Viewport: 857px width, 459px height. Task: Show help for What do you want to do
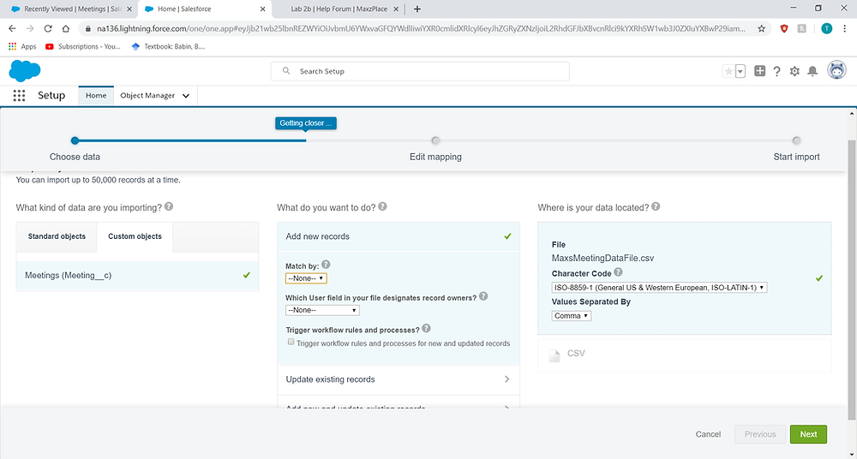coord(382,206)
